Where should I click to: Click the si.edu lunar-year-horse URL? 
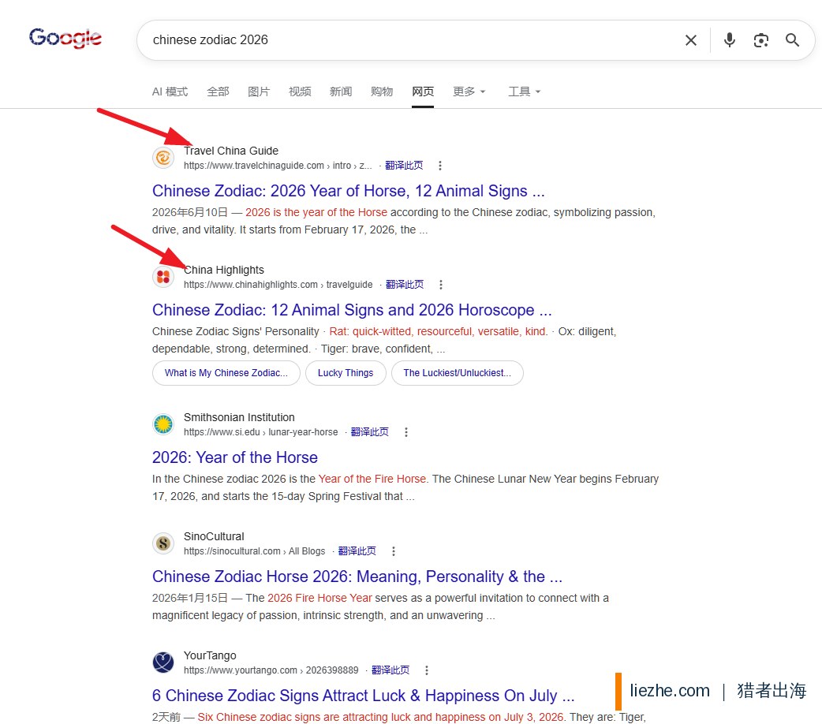(260, 432)
